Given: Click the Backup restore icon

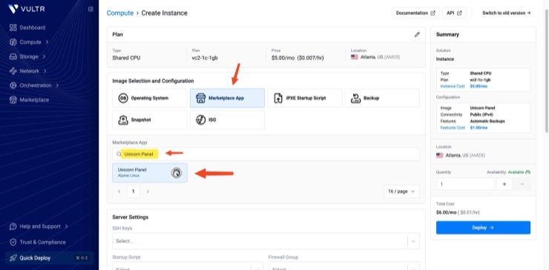Looking at the screenshot, I should [x=355, y=98].
